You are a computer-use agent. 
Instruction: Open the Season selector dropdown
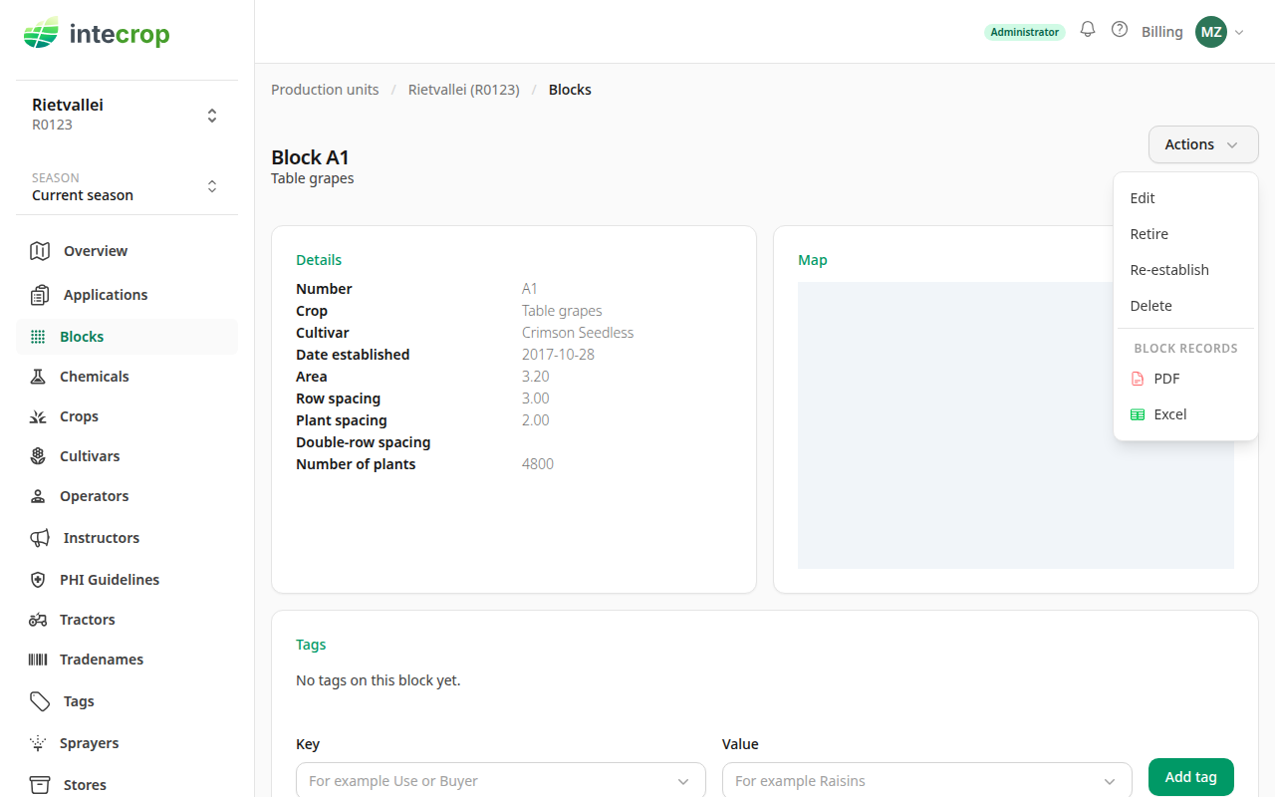point(127,186)
